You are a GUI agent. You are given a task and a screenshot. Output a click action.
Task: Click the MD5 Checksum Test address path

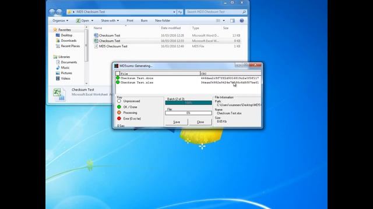[91, 12]
